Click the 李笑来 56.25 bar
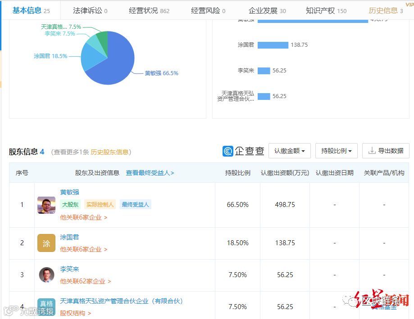The width and height of the screenshot is (414, 319). 264,71
